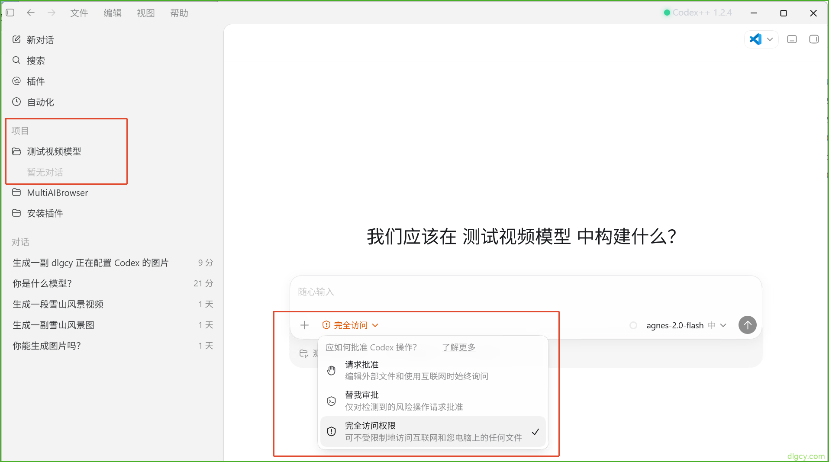Select the 安装插件 project
The image size is (829, 462).
(x=113, y=213)
